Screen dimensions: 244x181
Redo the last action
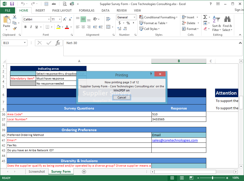pos(33,4)
